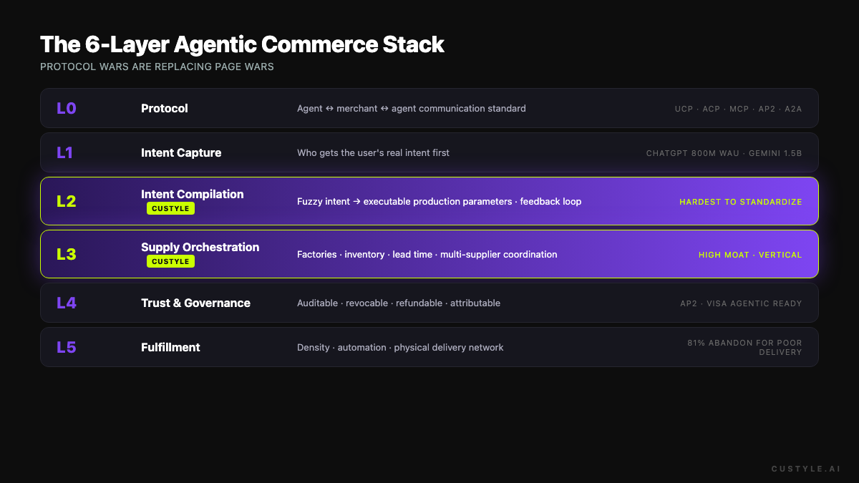Click the "Intent Compilation" layer name
The height and width of the screenshot is (483, 859).
[x=193, y=194]
